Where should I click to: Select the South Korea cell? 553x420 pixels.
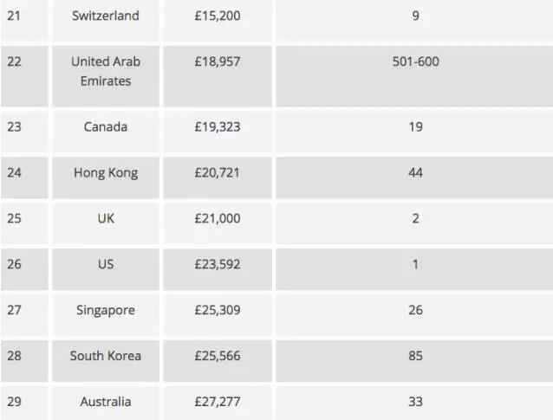(106, 361)
